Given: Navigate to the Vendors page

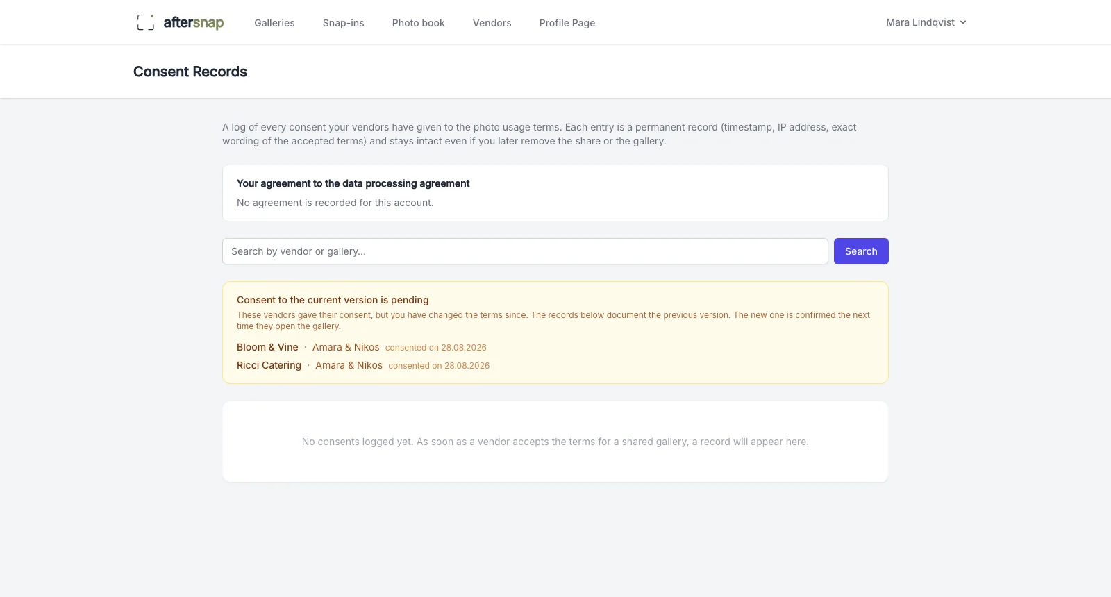Looking at the screenshot, I should click(x=492, y=23).
